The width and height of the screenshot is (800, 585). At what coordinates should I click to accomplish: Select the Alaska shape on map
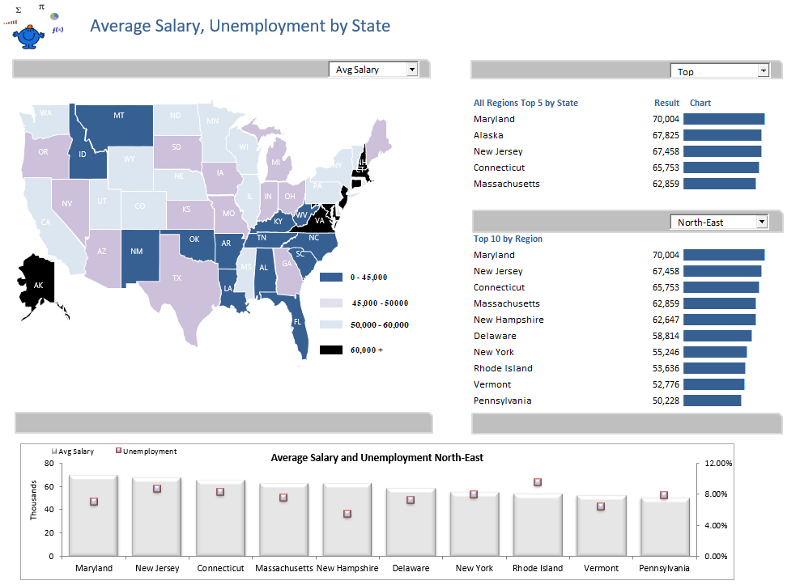coord(36,286)
